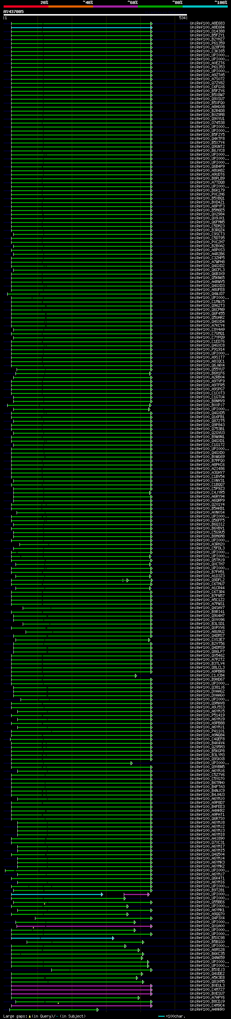Select hit label UniRef100_Q4KTF8
This screenshot has height=1019, width=231.
click(x=207, y=139)
